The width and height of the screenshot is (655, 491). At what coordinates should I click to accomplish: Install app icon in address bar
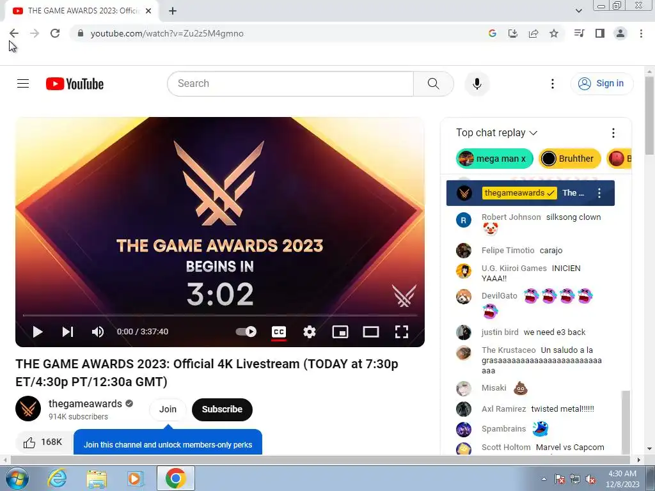point(512,33)
